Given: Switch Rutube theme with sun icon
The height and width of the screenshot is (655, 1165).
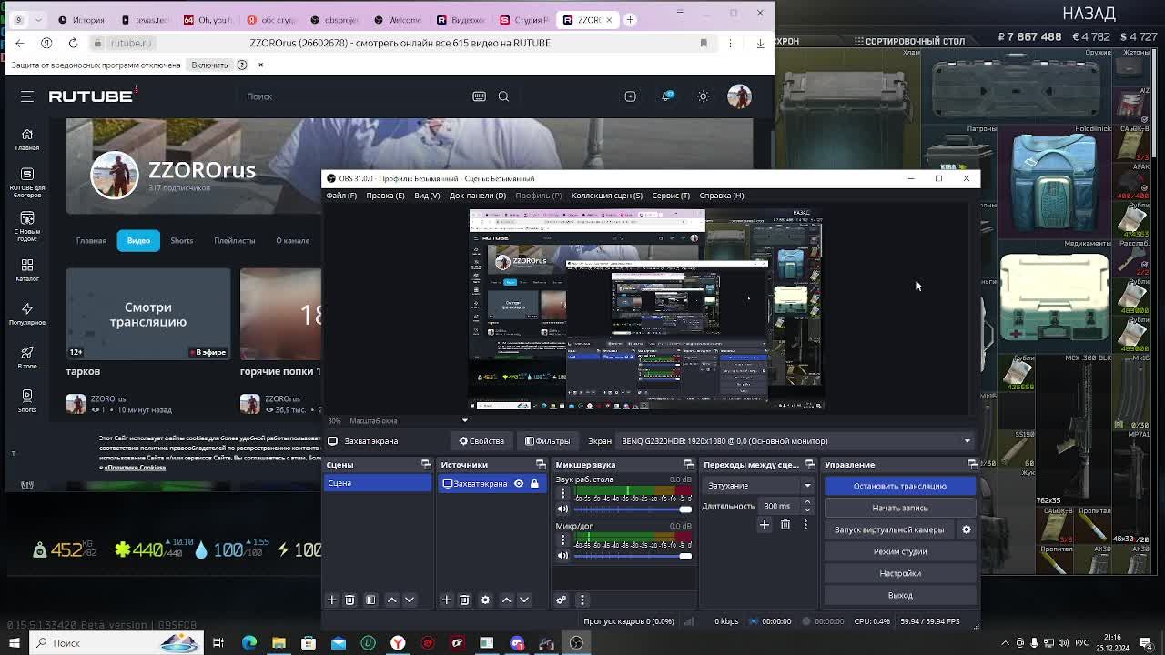Looking at the screenshot, I should tap(703, 96).
